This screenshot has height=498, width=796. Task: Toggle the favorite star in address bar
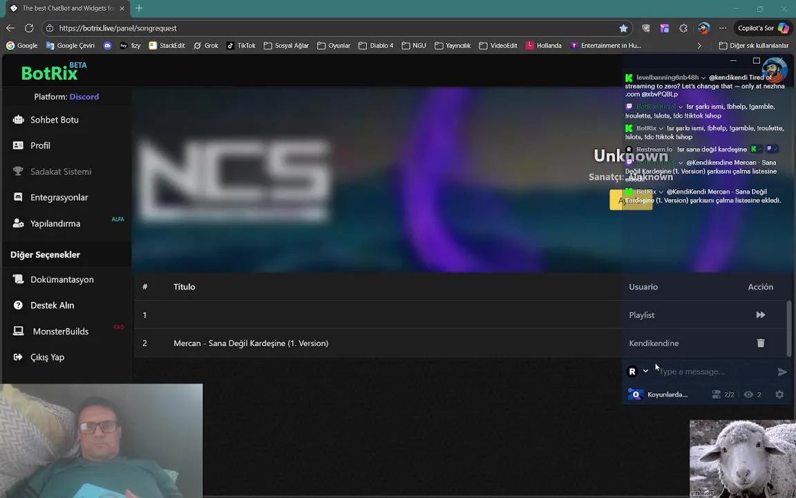point(623,28)
